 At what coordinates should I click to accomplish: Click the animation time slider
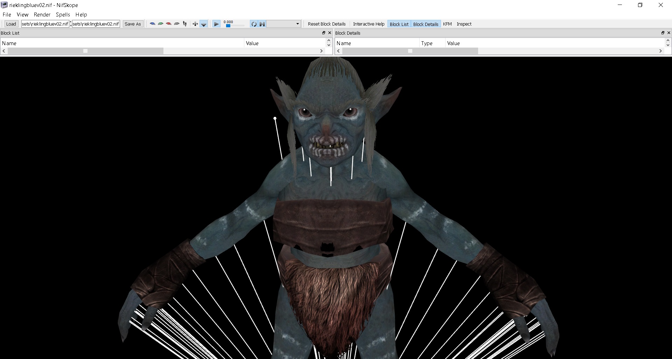[x=234, y=26]
